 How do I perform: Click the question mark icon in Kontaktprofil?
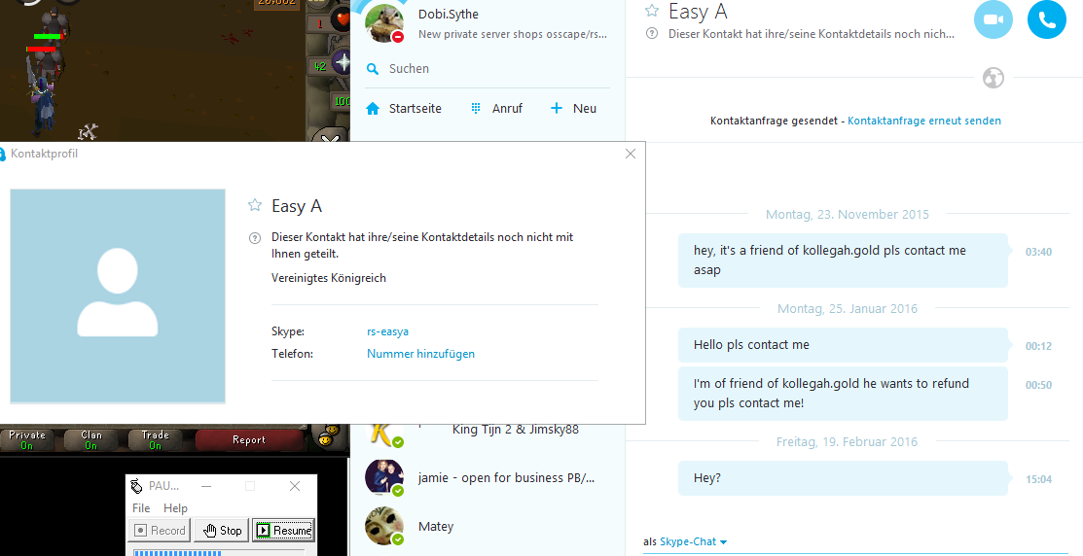click(255, 238)
